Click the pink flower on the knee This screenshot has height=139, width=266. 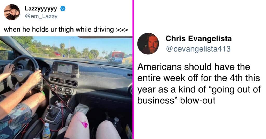coord(85,125)
